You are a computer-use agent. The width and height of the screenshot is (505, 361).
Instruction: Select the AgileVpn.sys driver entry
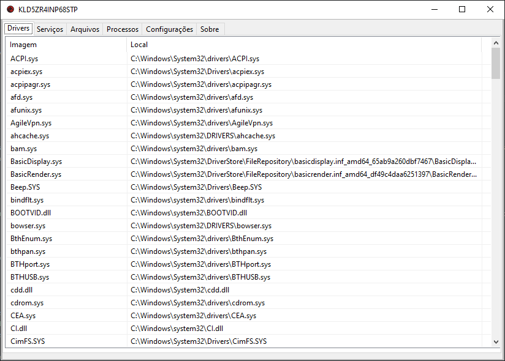(61, 122)
